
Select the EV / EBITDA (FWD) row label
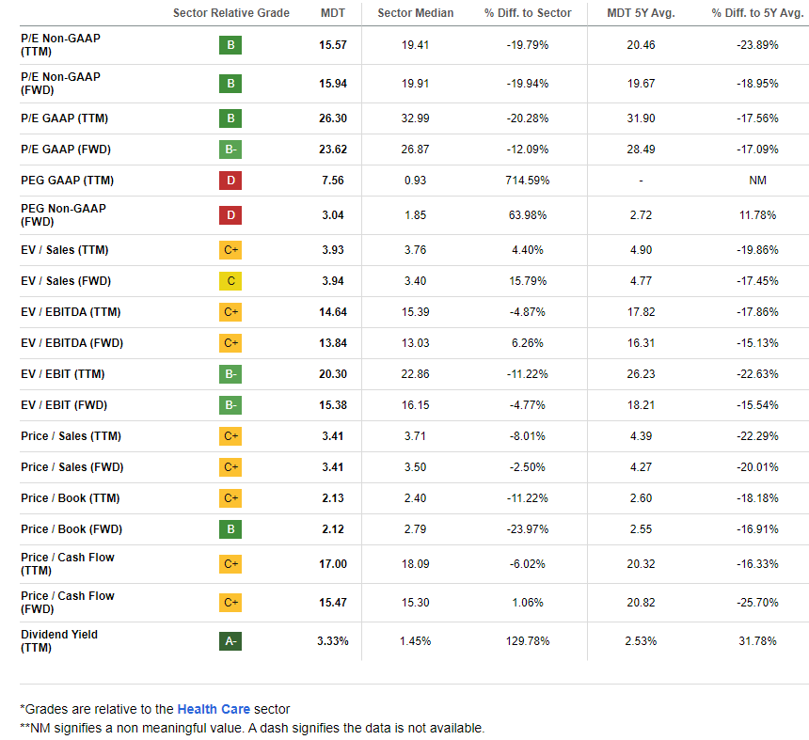[x=71, y=343]
